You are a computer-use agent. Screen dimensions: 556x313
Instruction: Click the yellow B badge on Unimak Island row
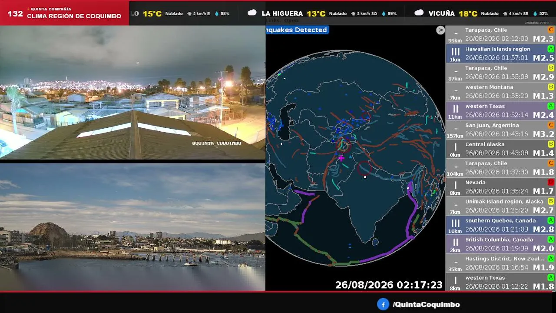(x=551, y=201)
